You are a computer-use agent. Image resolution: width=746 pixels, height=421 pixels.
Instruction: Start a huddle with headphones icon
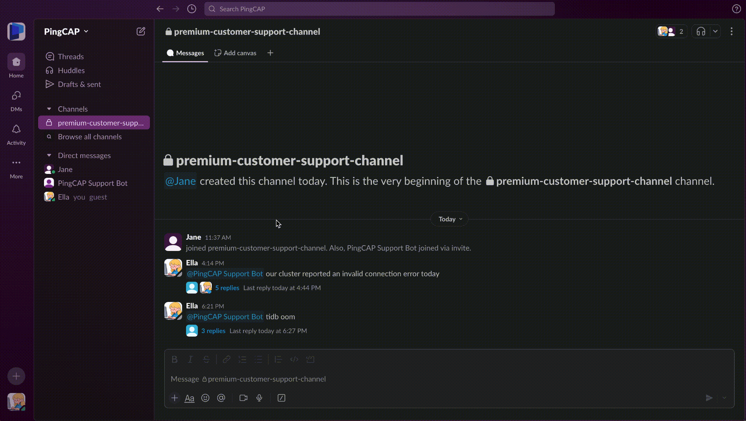click(701, 32)
